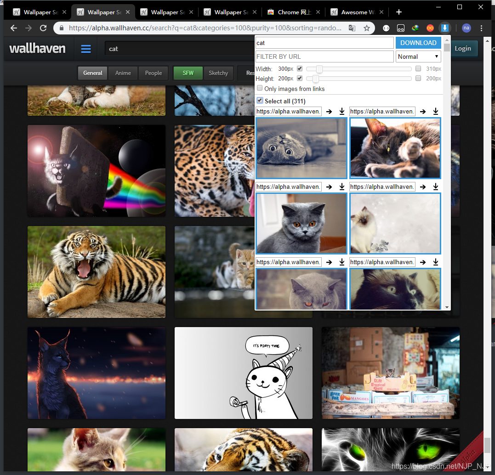495x475 pixels.
Task: Open a new browser tab
Action: [399, 12]
